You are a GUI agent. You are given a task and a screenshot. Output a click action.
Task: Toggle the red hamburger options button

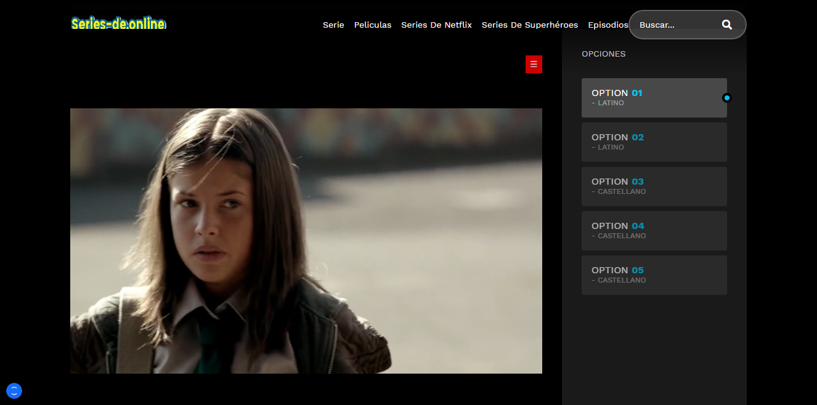click(534, 64)
